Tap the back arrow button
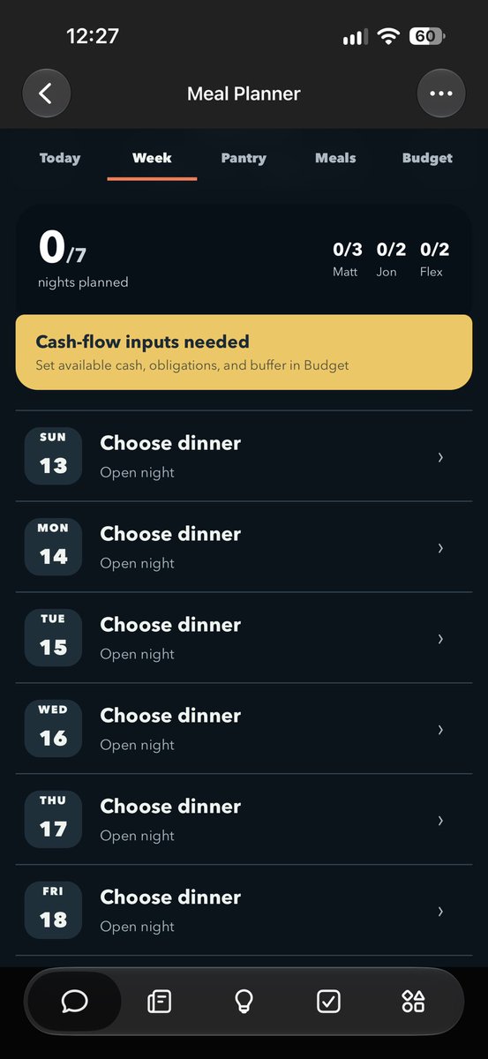This screenshot has width=488, height=1059. [x=46, y=94]
